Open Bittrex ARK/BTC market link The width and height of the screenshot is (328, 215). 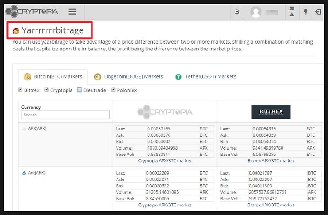(271, 205)
